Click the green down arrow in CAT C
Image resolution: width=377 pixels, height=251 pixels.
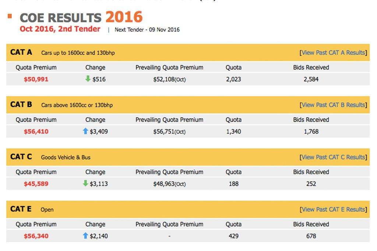pyautogui.click(x=85, y=183)
